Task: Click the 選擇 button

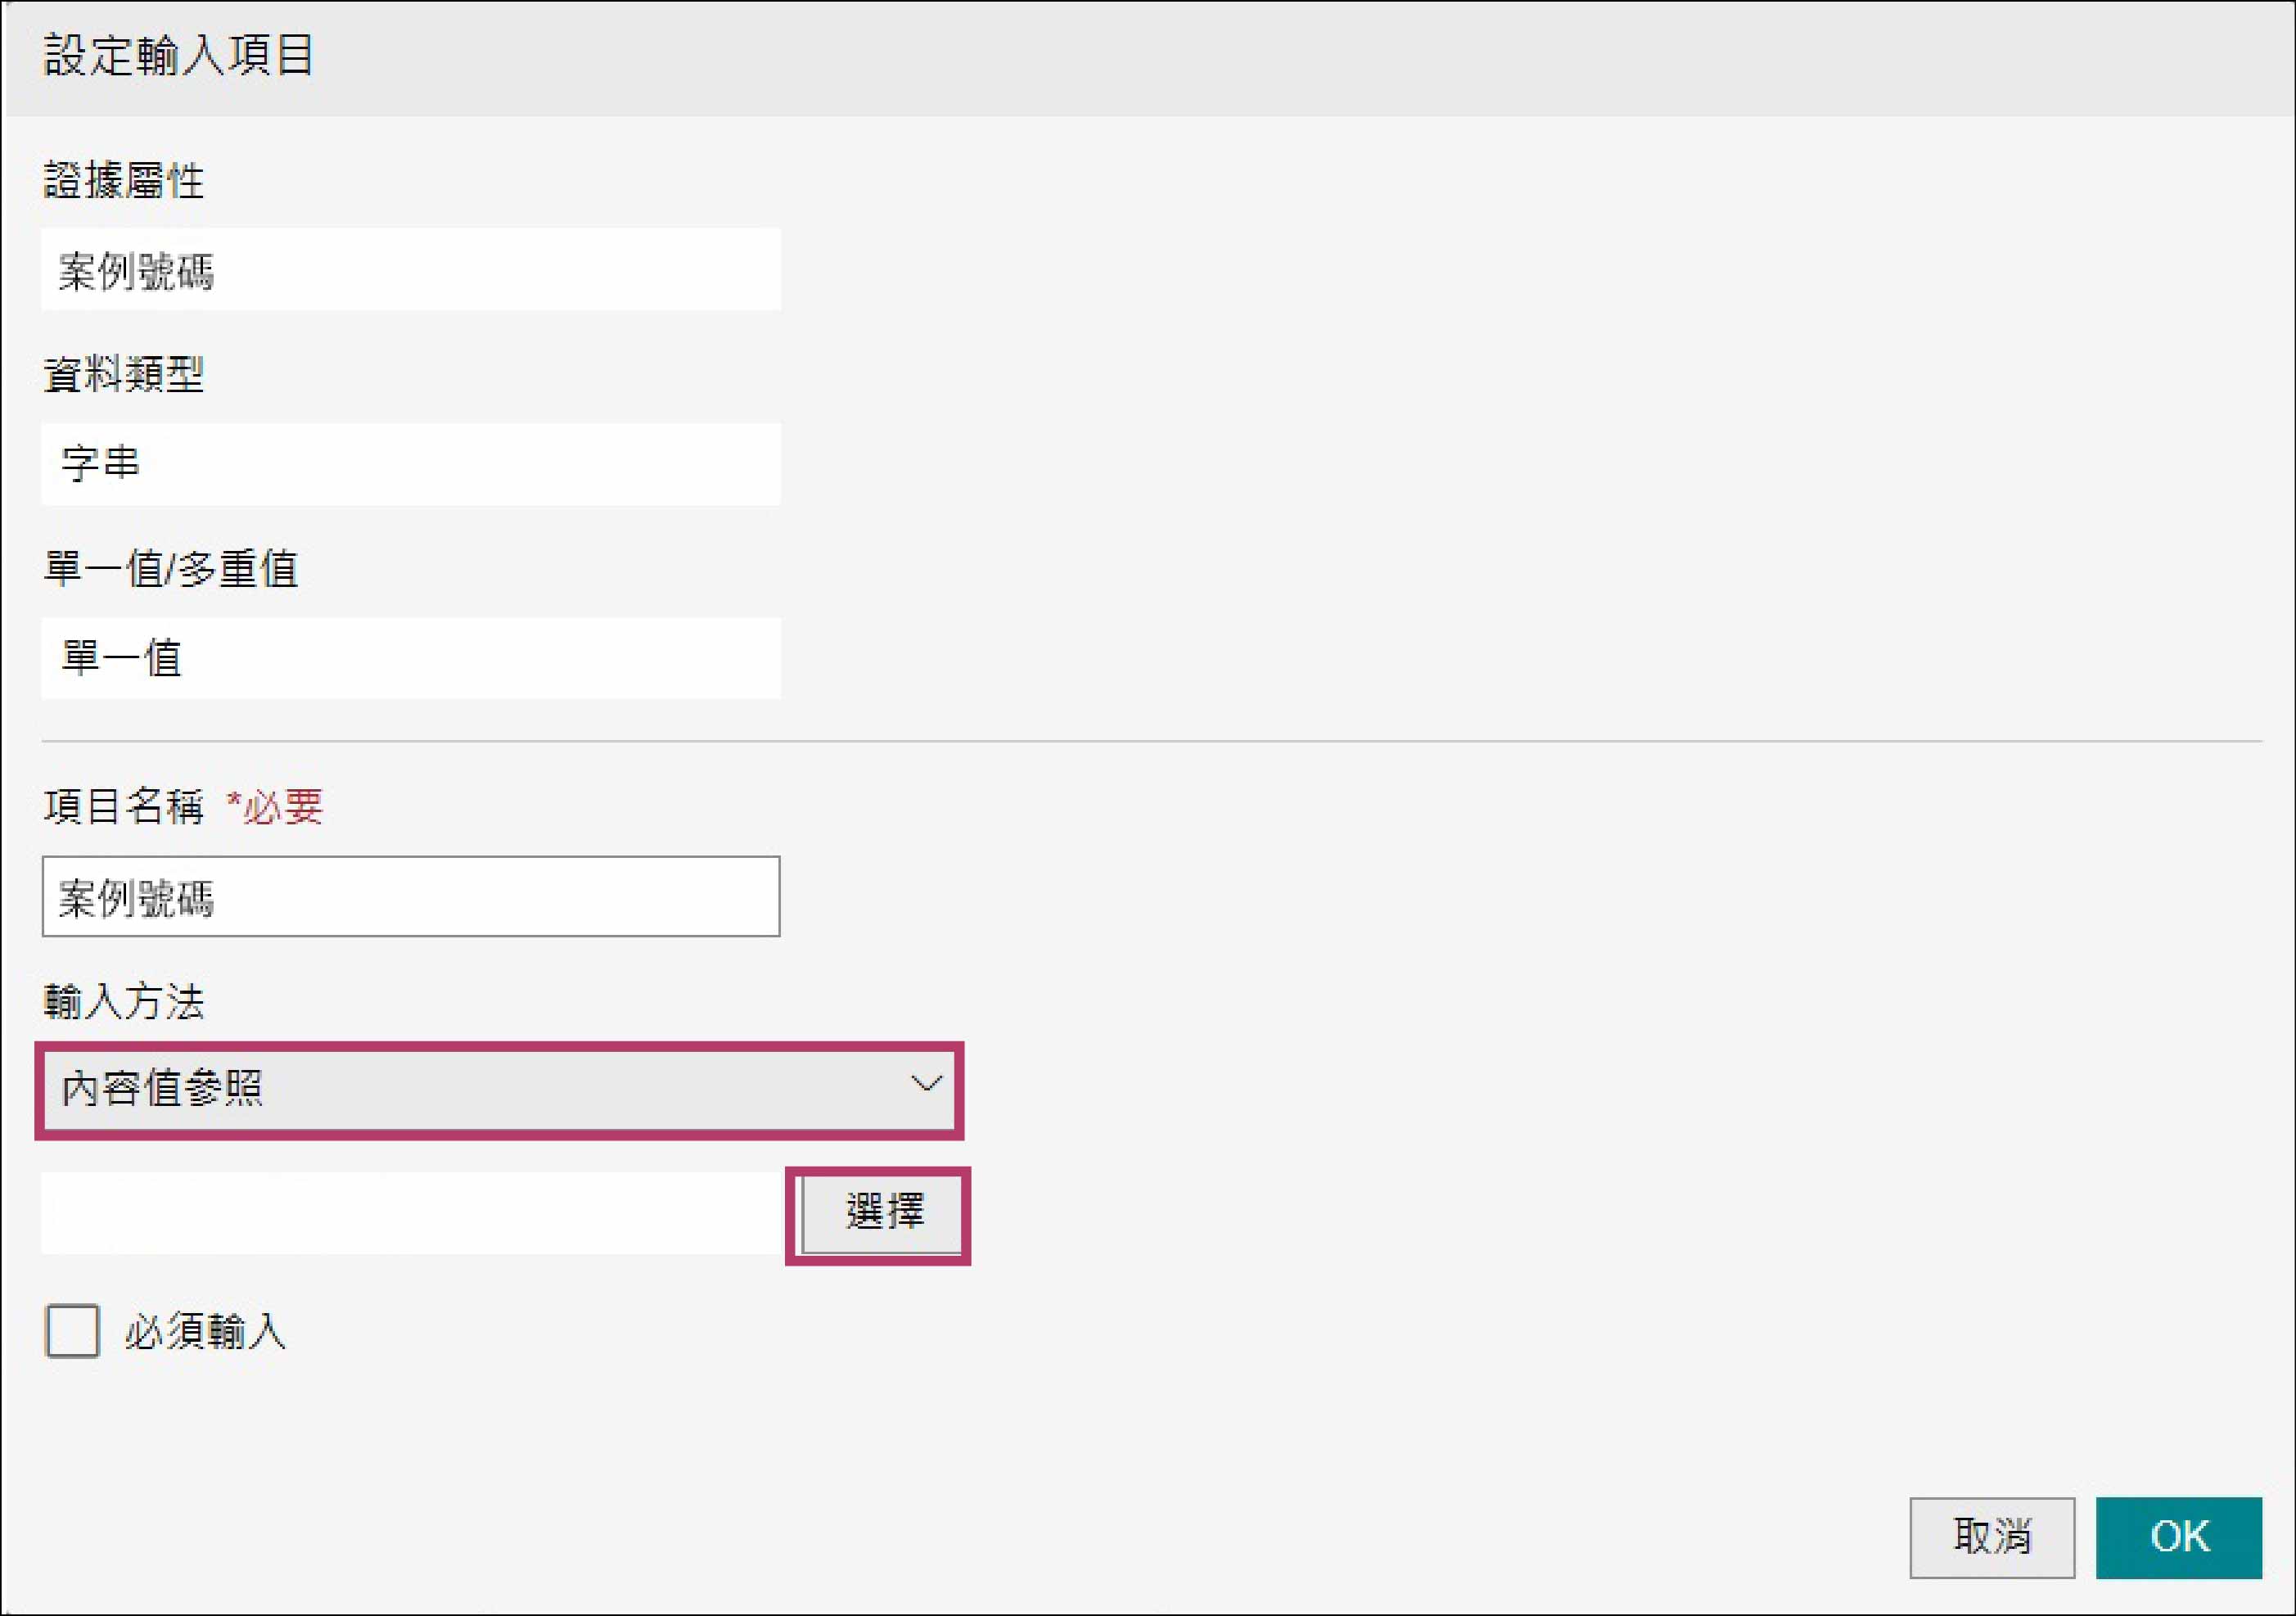Action: point(882,1213)
